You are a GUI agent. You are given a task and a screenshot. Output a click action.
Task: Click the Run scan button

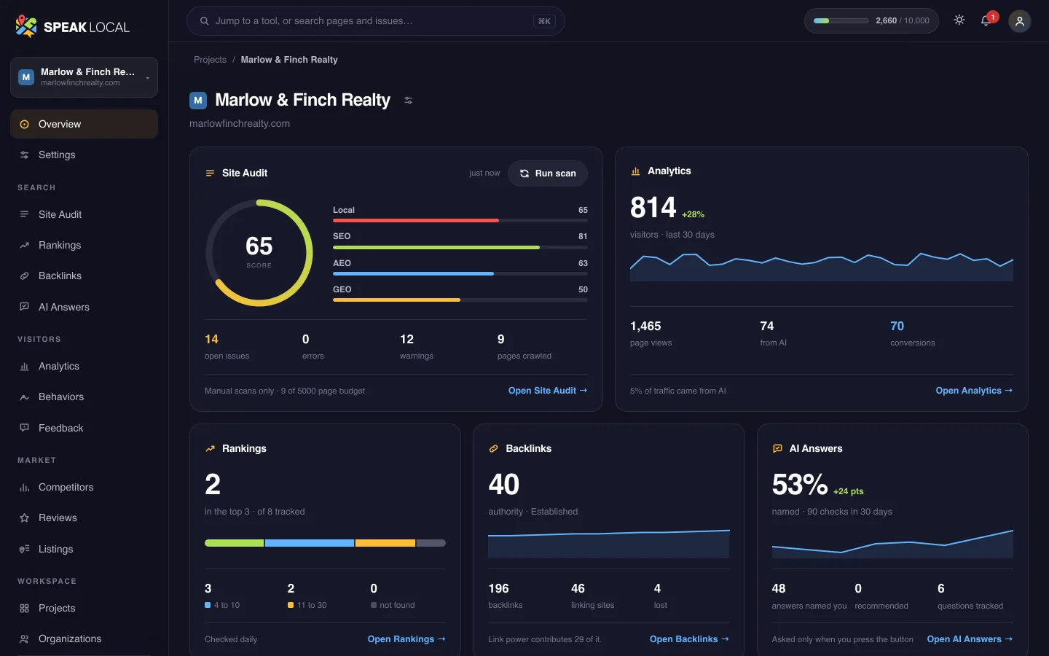pyautogui.click(x=548, y=173)
